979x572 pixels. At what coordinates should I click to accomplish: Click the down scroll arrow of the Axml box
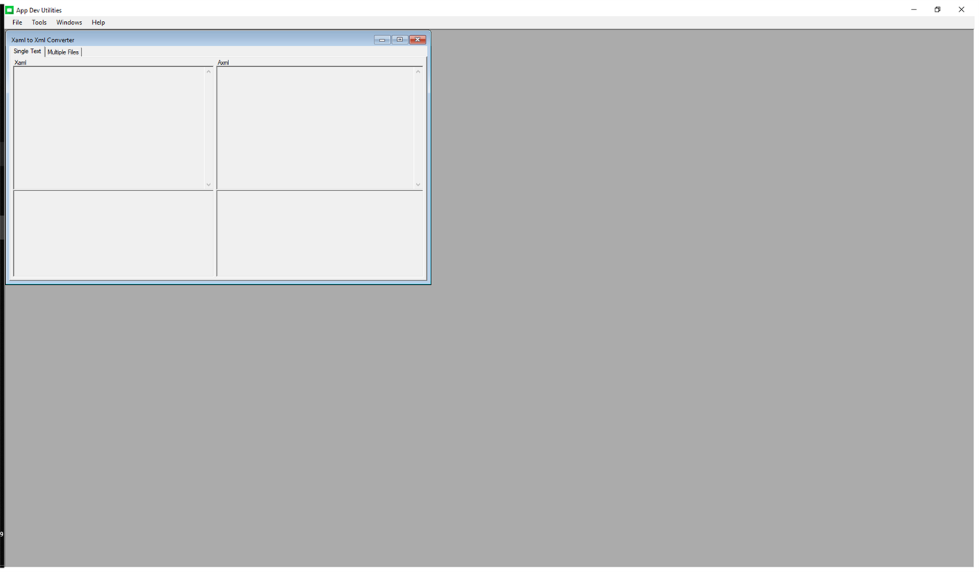click(418, 185)
